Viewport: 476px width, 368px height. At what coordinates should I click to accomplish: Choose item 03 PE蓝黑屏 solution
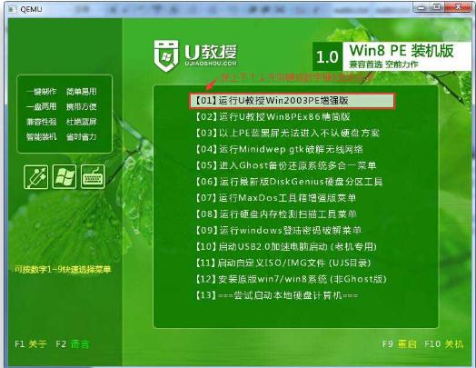tap(287, 133)
